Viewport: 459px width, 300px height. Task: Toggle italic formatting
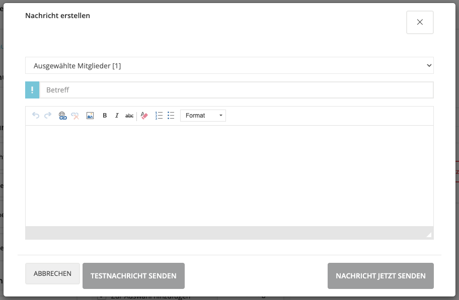pyautogui.click(x=117, y=116)
